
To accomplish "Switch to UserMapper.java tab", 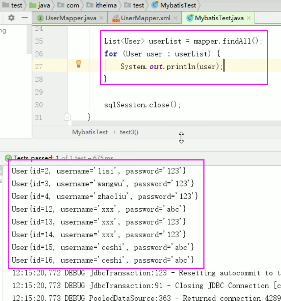I will 71,18.
